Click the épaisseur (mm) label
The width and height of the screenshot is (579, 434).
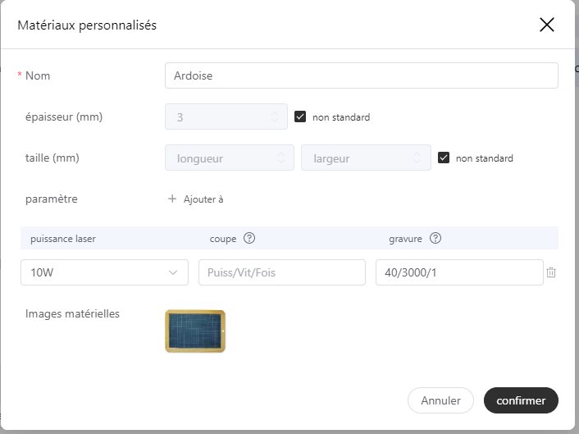pyautogui.click(x=64, y=116)
